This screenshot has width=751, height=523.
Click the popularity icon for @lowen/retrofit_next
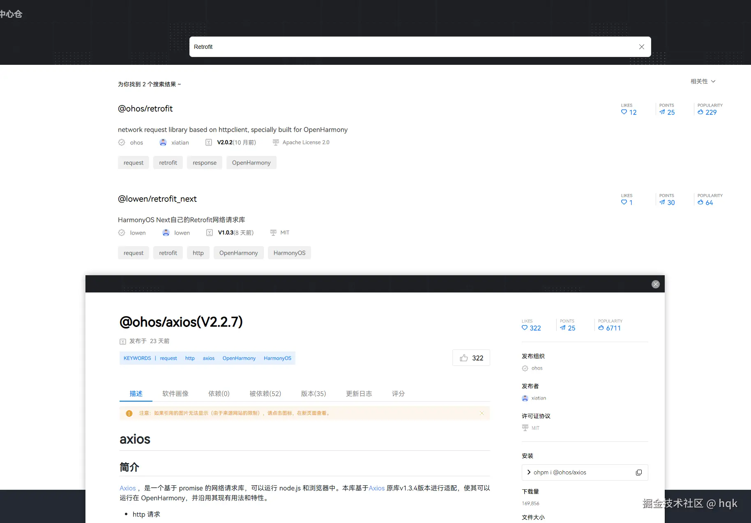(700, 202)
